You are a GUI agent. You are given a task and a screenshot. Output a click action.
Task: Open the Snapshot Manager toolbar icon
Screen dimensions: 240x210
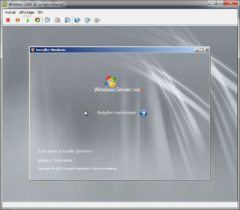(x=67, y=20)
